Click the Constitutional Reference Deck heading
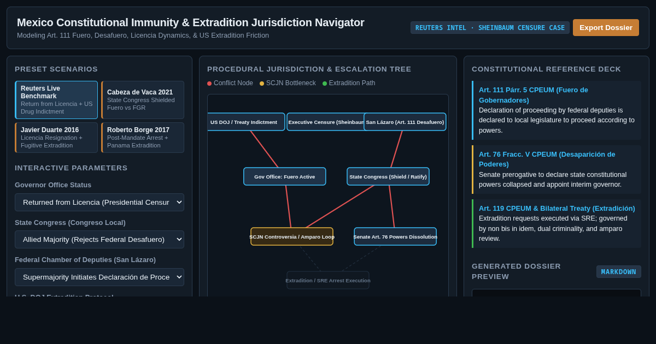 546,69
